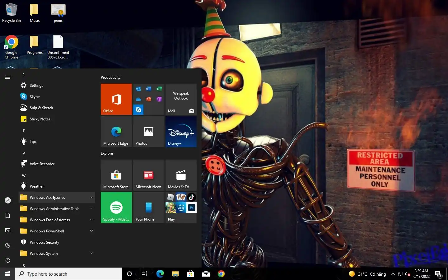Open Microsoft Store from taskbar
This screenshot has height=280, width=448.
click(190, 274)
